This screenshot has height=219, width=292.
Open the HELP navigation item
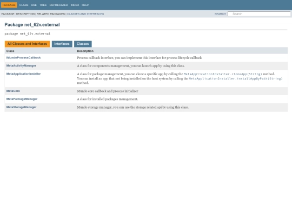tap(85, 5)
